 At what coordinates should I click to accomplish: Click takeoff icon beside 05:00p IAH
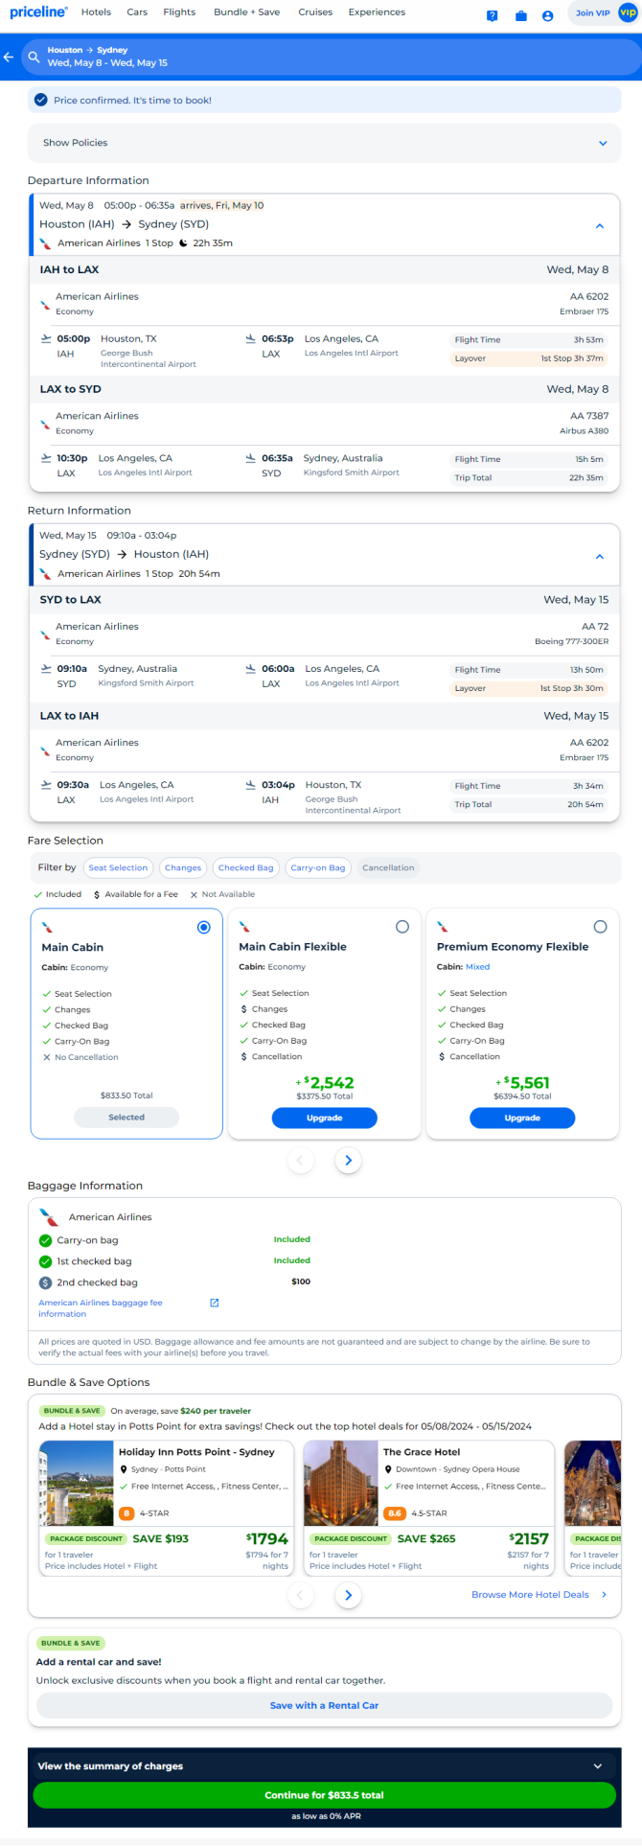coord(46,338)
